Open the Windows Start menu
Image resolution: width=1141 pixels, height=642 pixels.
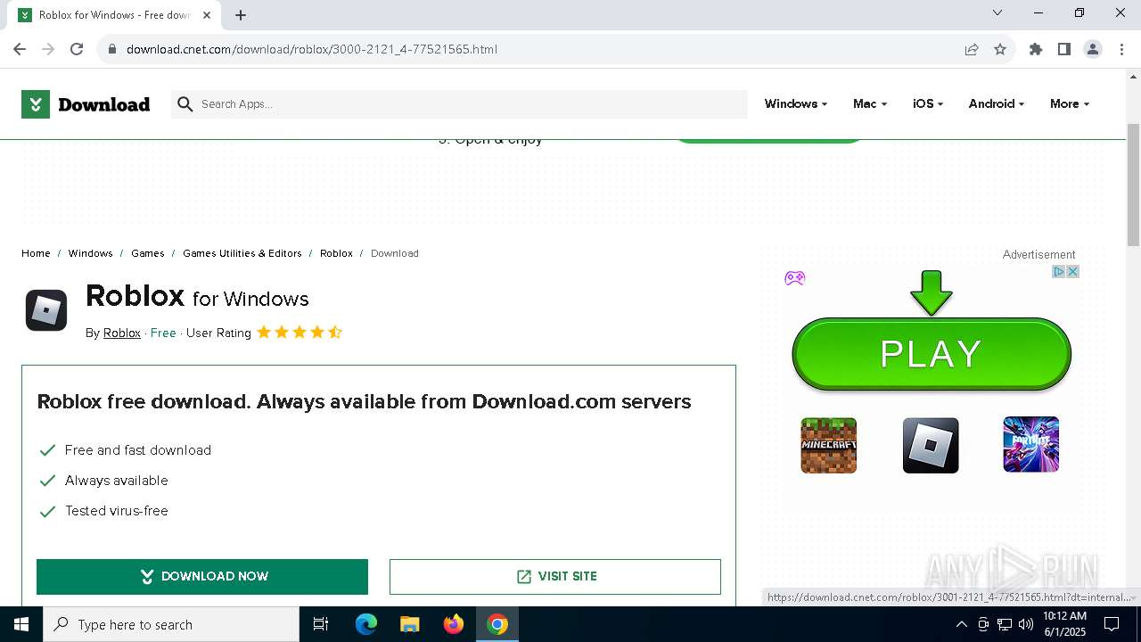click(21, 624)
